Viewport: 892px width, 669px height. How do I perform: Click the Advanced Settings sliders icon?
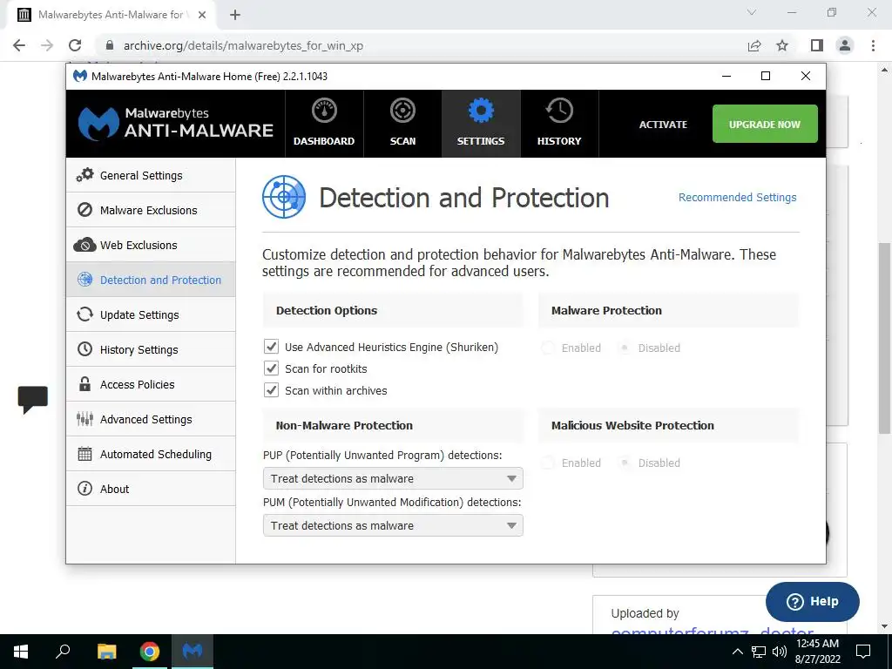coord(84,419)
